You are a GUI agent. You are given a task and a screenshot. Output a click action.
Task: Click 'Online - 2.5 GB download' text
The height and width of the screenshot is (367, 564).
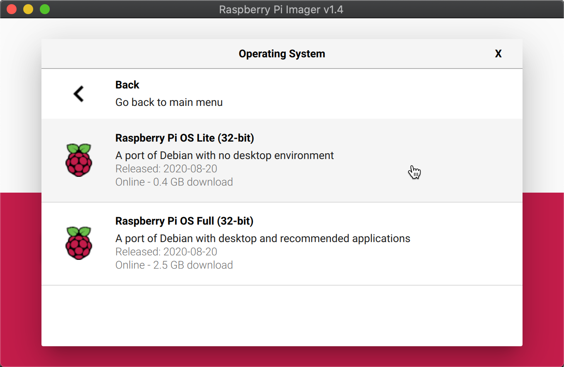click(x=174, y=265)
